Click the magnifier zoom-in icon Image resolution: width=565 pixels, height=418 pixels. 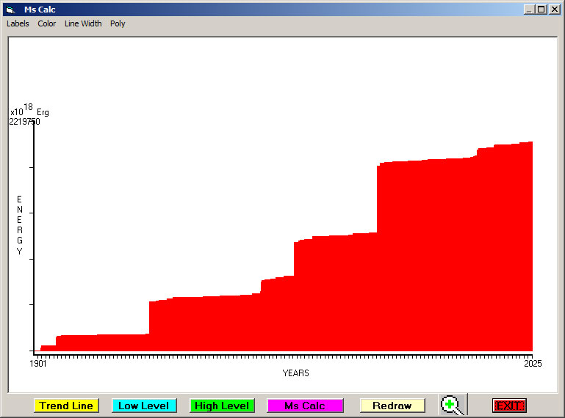click(x=451, y=405)
